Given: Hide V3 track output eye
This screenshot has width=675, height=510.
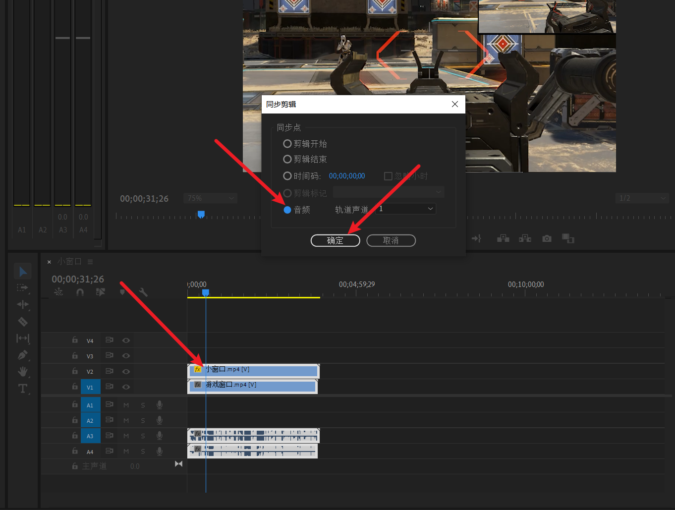Looking at the screenshot, I should pos(126,356).
